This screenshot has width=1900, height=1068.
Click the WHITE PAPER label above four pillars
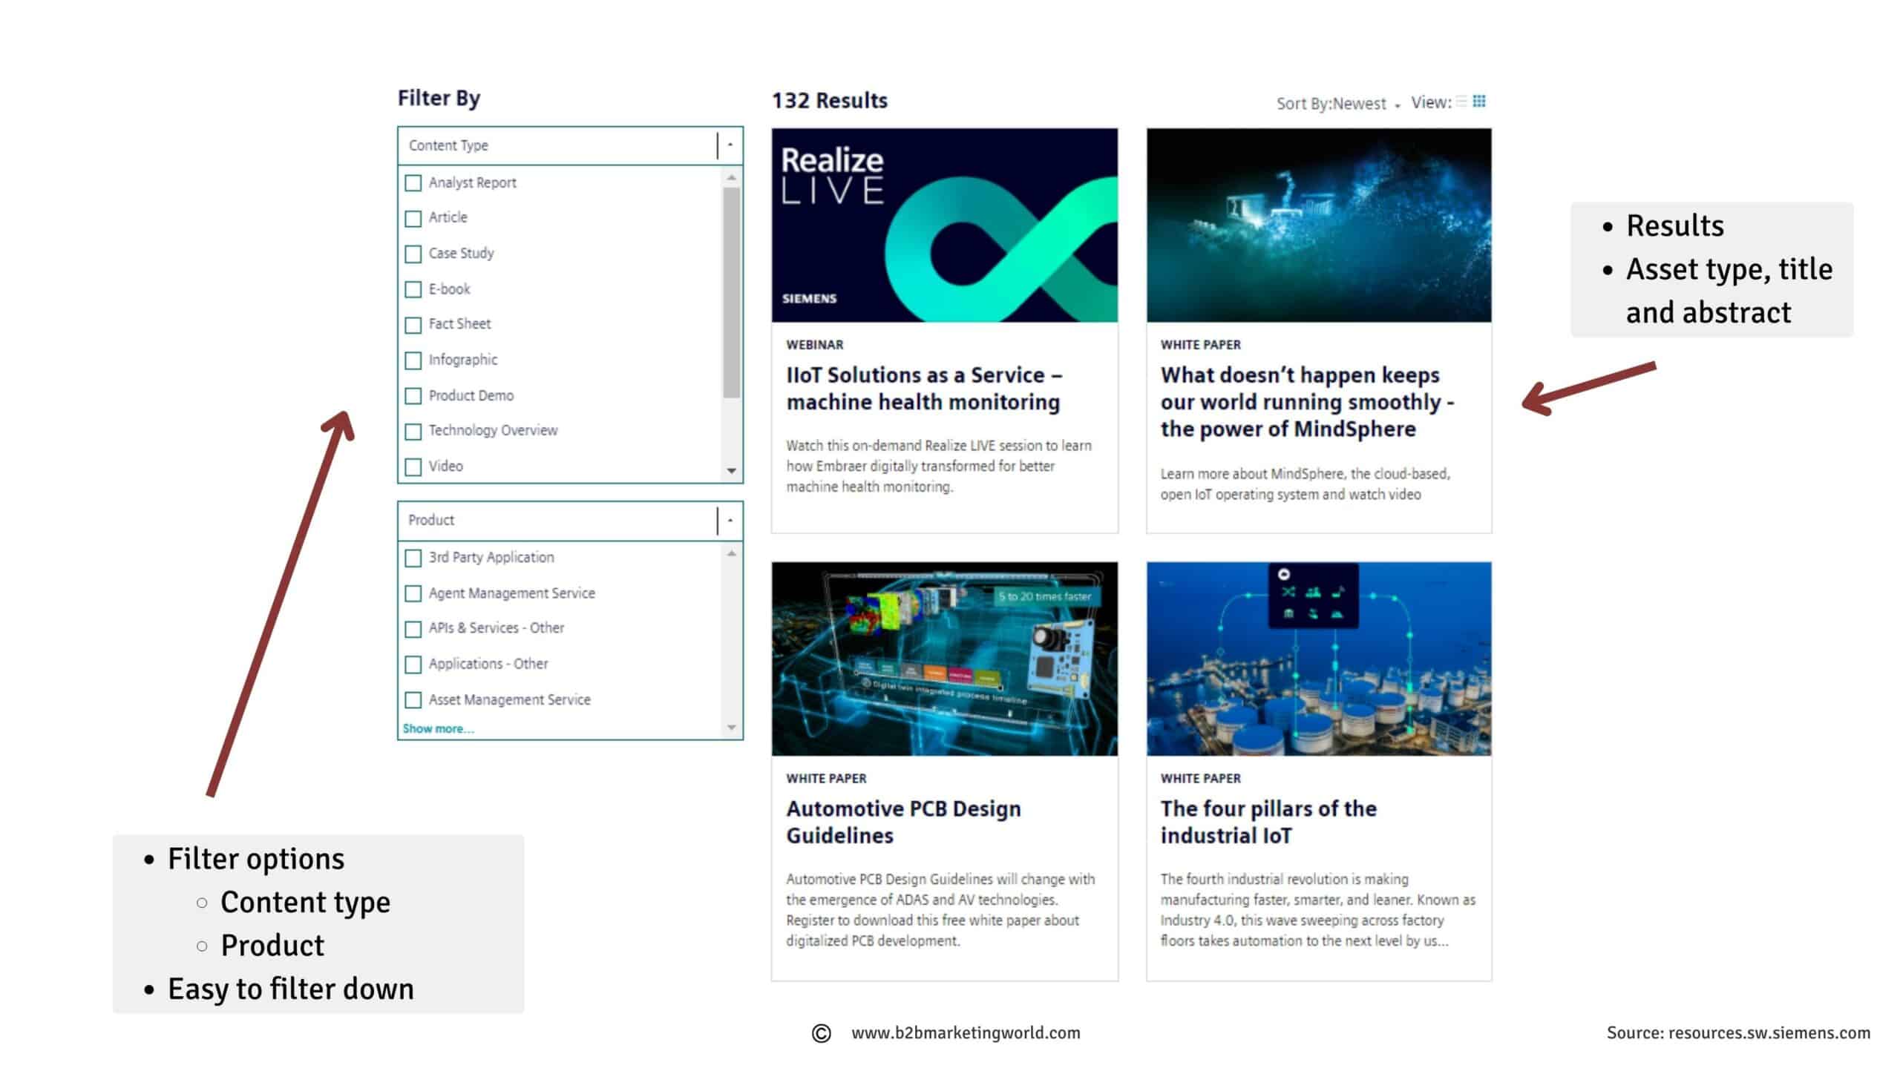click(x=1200, y=779)
